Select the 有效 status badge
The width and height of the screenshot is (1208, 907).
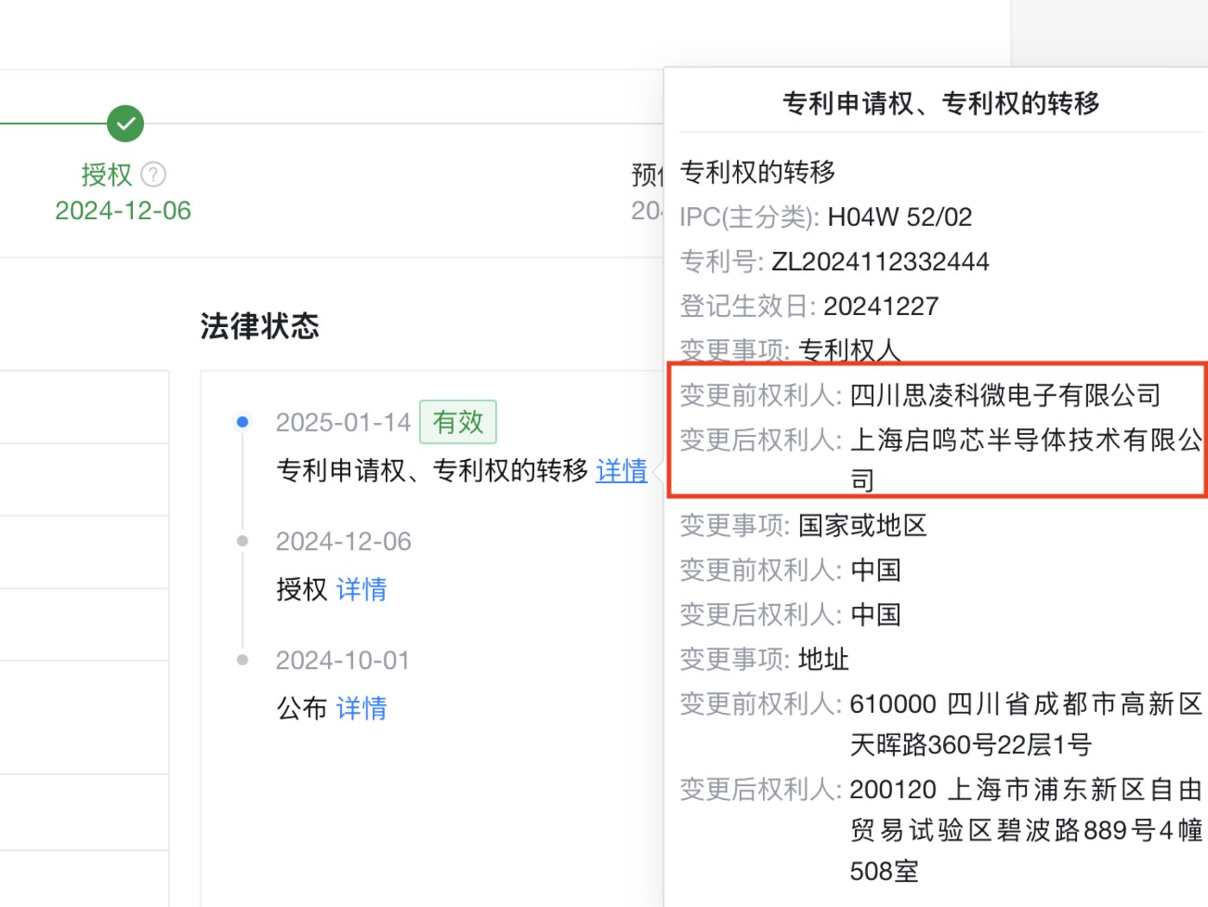457,422
